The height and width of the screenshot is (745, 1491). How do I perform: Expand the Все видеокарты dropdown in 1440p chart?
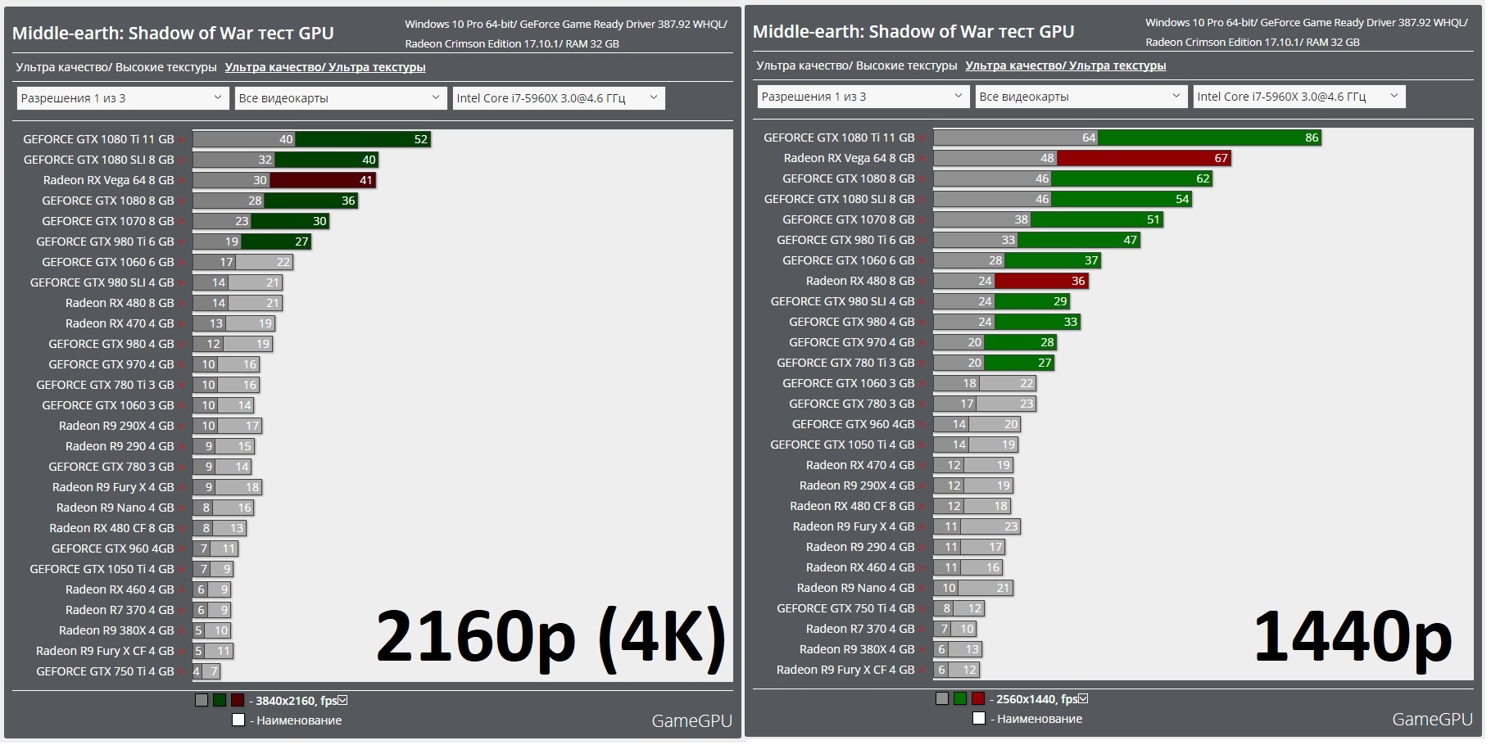tap(1081, 97)
